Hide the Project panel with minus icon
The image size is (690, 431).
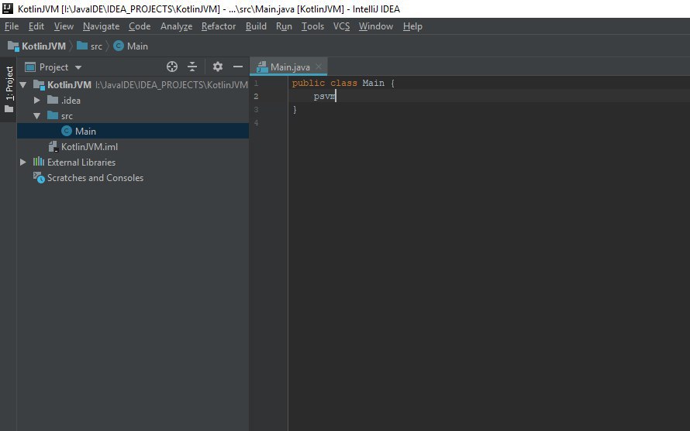coord(238,67)
